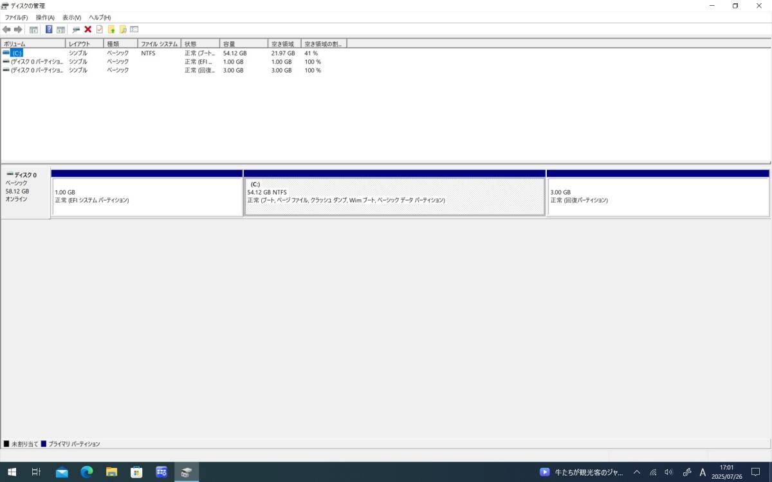Select the (C:) volume in the list
772x482 pixels.
[17, 53]
